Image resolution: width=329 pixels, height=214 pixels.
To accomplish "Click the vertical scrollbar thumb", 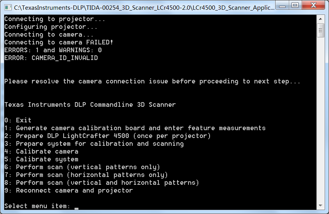I will pyautogui.click(x=320, y=30).
